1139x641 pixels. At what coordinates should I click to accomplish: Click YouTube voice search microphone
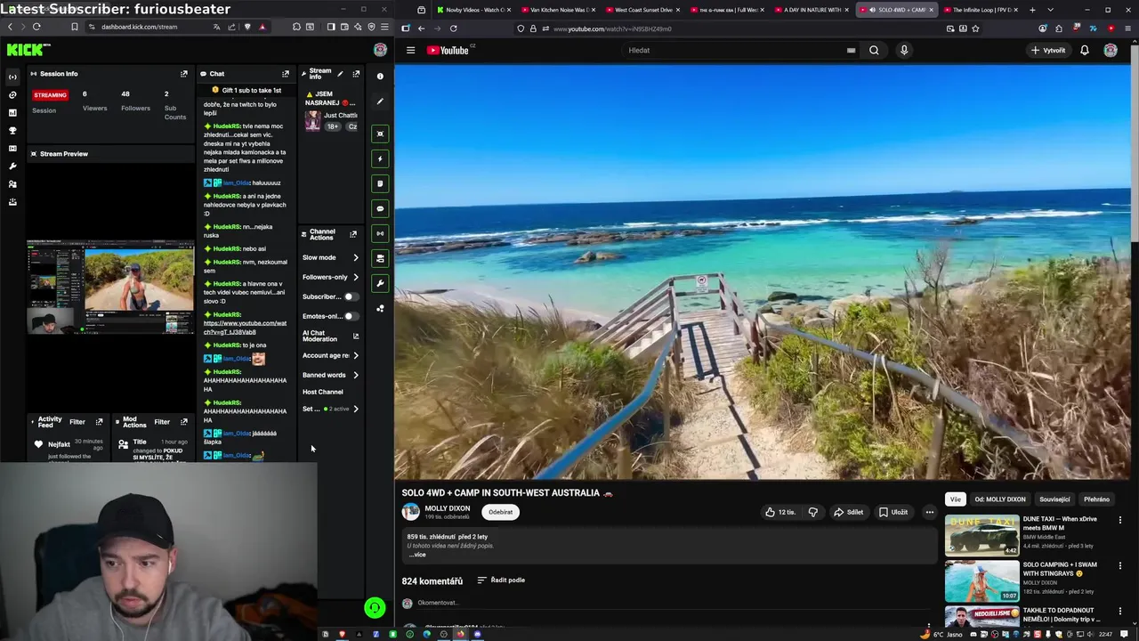point(904,51)
